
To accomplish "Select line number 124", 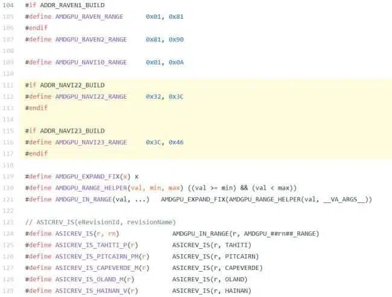I will [8, 234].
